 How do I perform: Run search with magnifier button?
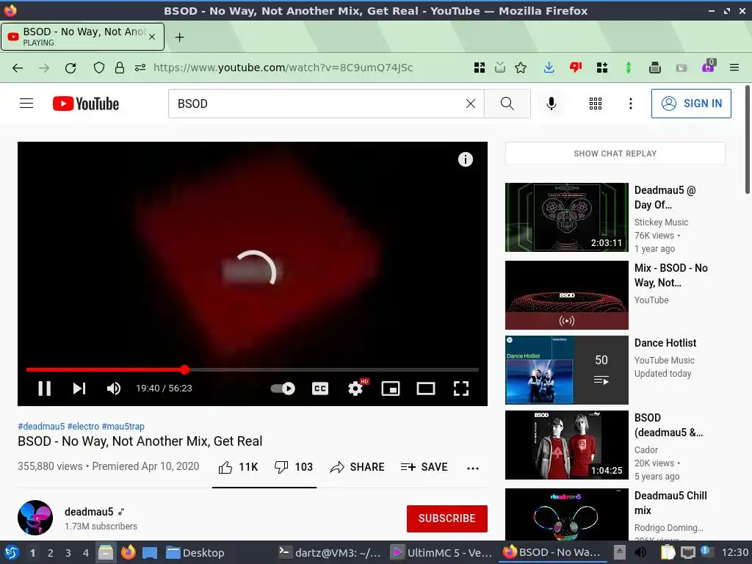tap(507, 104)
